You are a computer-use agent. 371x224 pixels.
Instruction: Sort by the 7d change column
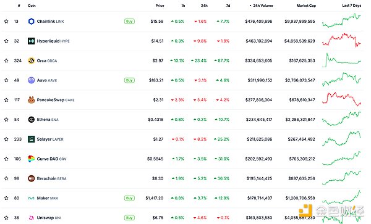228,6
